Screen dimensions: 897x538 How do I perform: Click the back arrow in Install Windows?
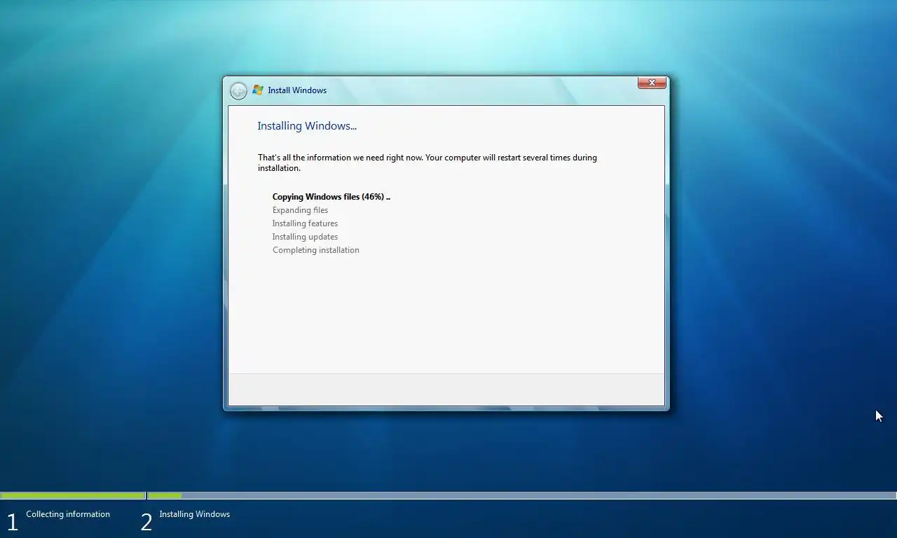coord(238,90)
